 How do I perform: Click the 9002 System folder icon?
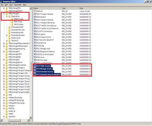pos(12,24)
